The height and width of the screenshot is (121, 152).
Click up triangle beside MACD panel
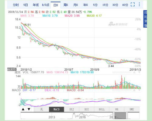(134, 90)
